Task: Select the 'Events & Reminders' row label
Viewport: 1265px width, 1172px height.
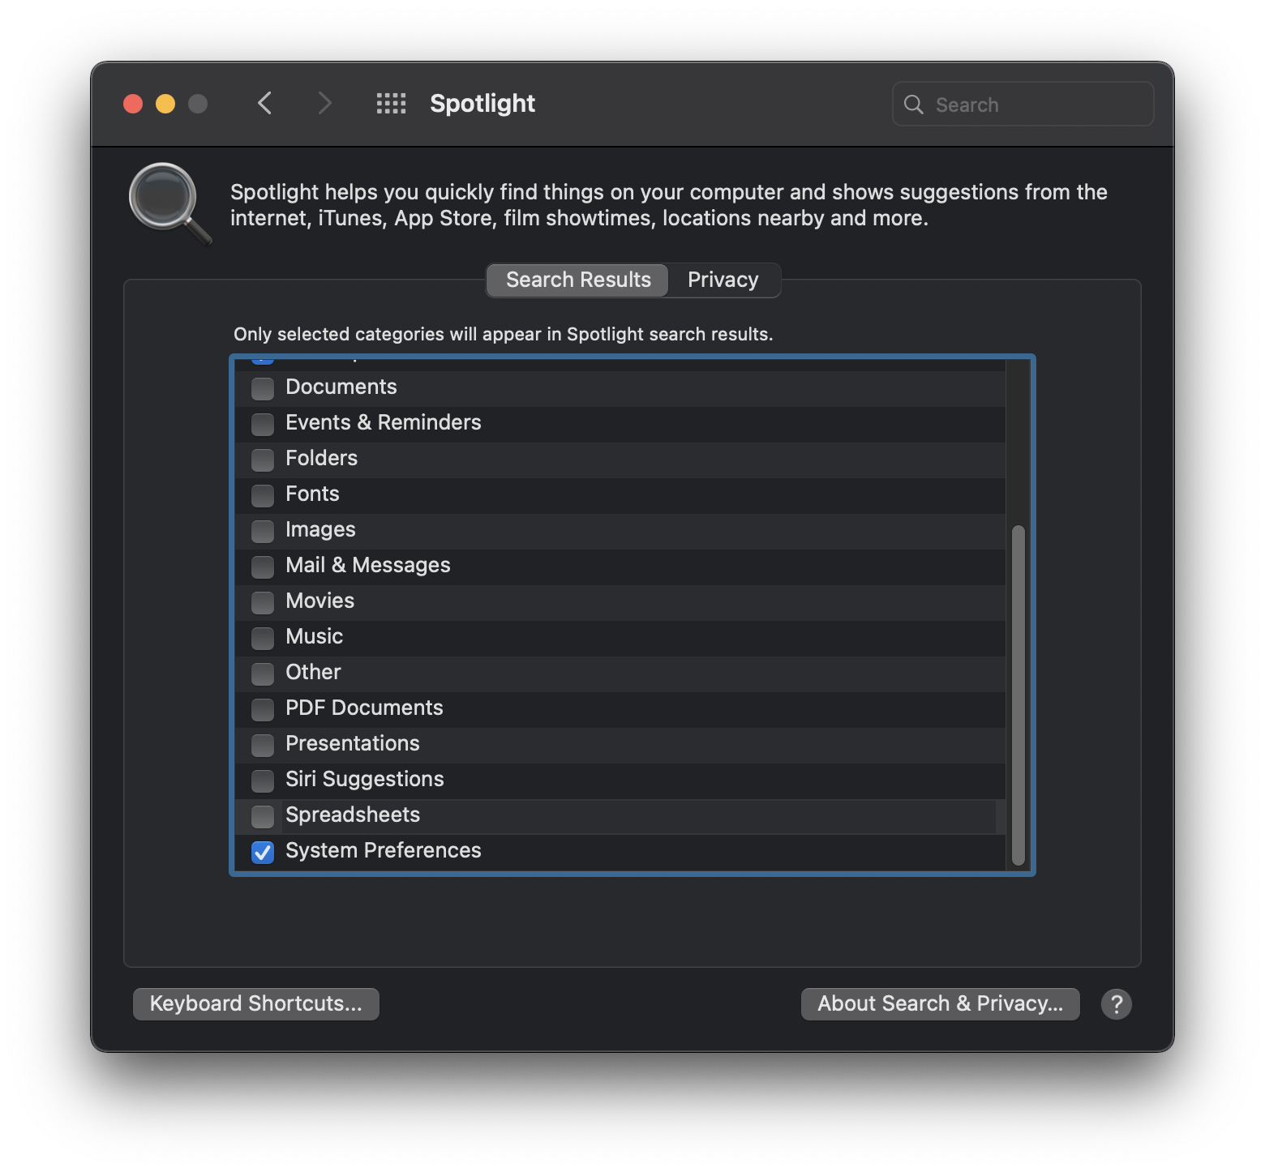Action: 384,423
